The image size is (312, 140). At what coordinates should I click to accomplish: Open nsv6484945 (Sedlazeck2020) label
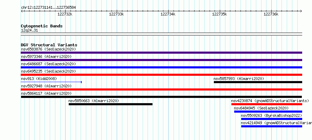click(261, 108)
